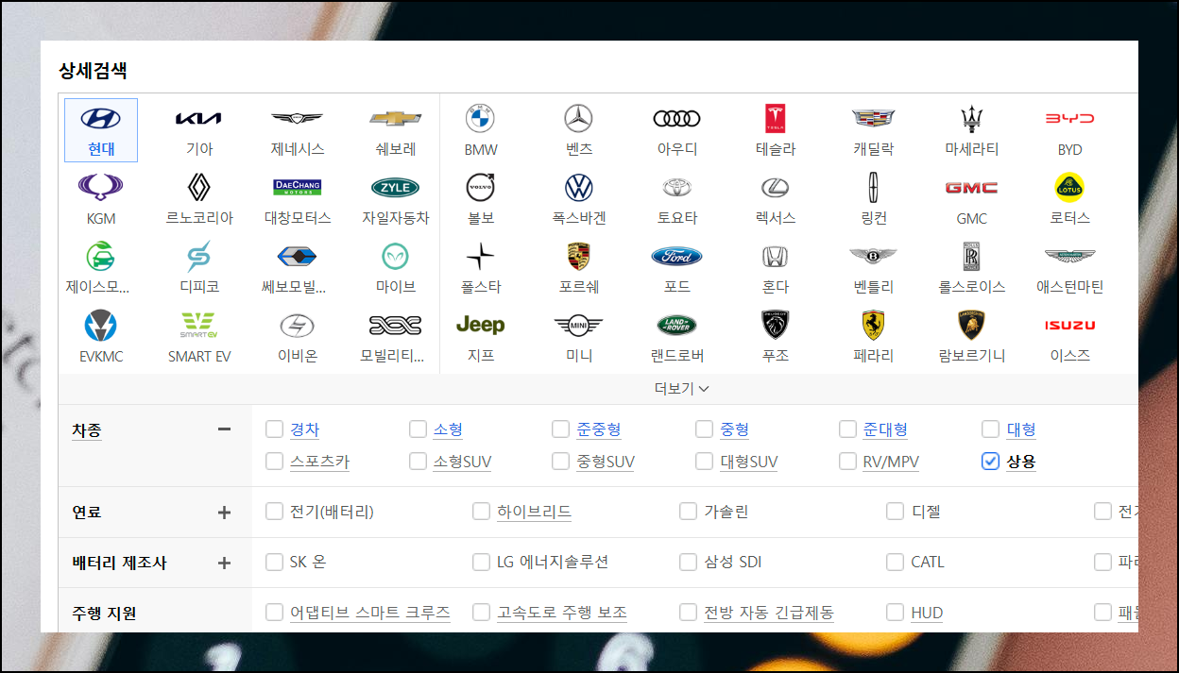The height and width of the screenshot is (673, 1179).
Task: Select the Cadillac (캐딜락) logo
Action: [874, 119]
